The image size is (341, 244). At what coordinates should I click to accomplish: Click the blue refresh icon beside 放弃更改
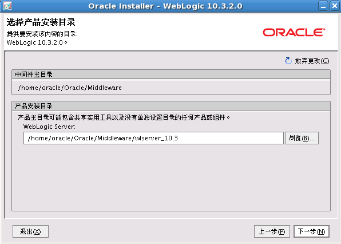(288, 61)
